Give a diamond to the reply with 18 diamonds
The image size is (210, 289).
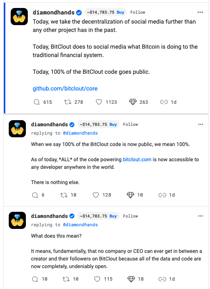click(131, 279)
